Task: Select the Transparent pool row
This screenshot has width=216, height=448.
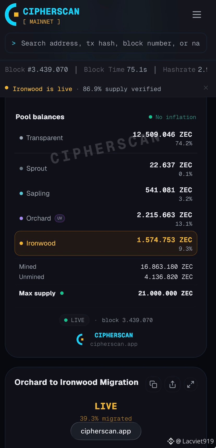Action: tap(106, 138)
